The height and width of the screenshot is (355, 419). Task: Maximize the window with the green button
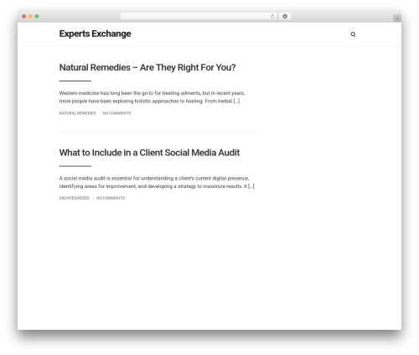tap(37, 16)
